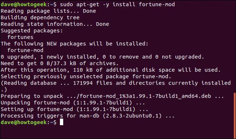Click 'fortune-mod' in the typed install command

[157, 4]
